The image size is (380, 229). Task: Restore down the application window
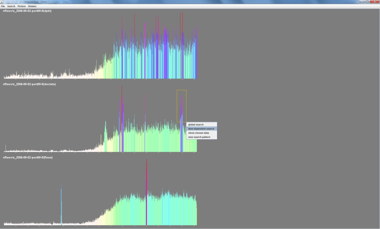pos(367,2)
